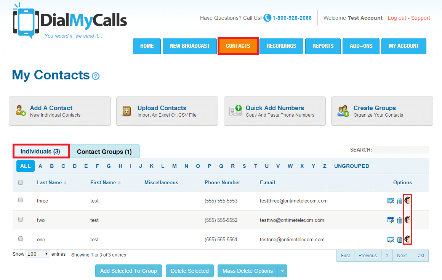The width and height of the screenshot is (442, 280).
Task: Select the checkbox next to contact two
Action: pyautogui.click(x=21, y=219)
